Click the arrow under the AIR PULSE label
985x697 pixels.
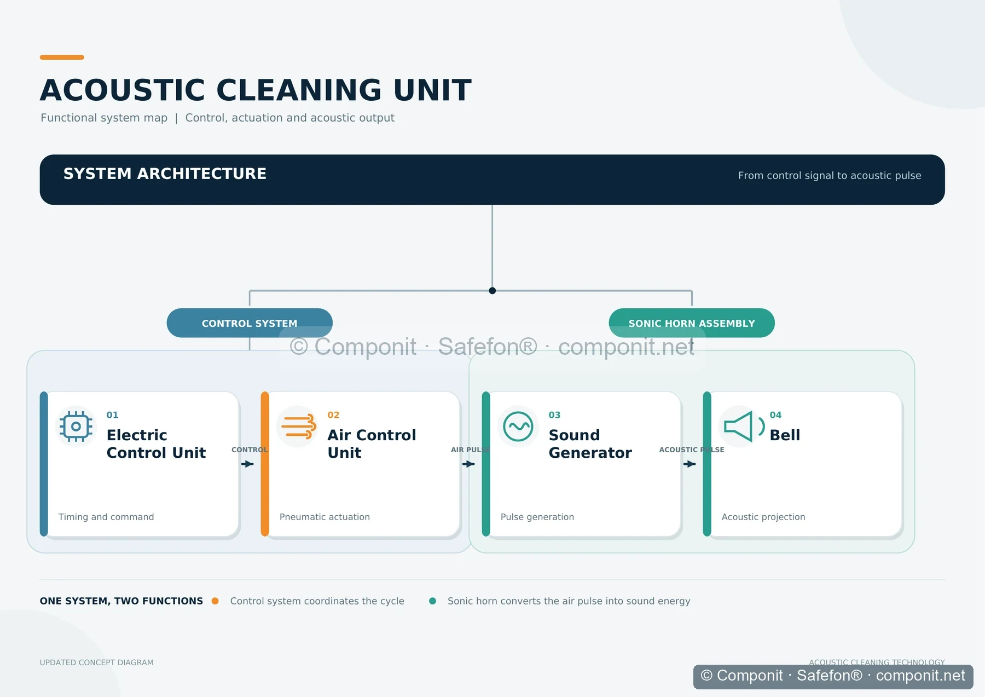tap(468, 464)
